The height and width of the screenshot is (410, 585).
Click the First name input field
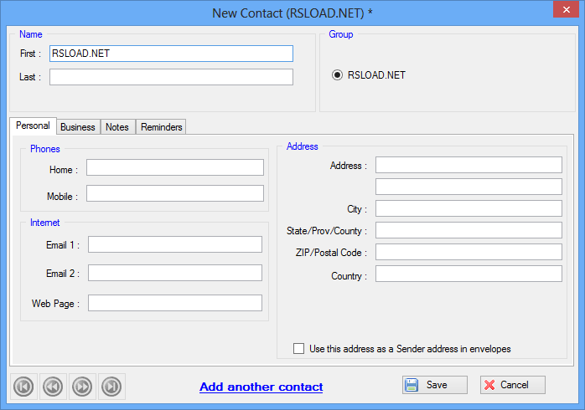click(x=171, y=54)
